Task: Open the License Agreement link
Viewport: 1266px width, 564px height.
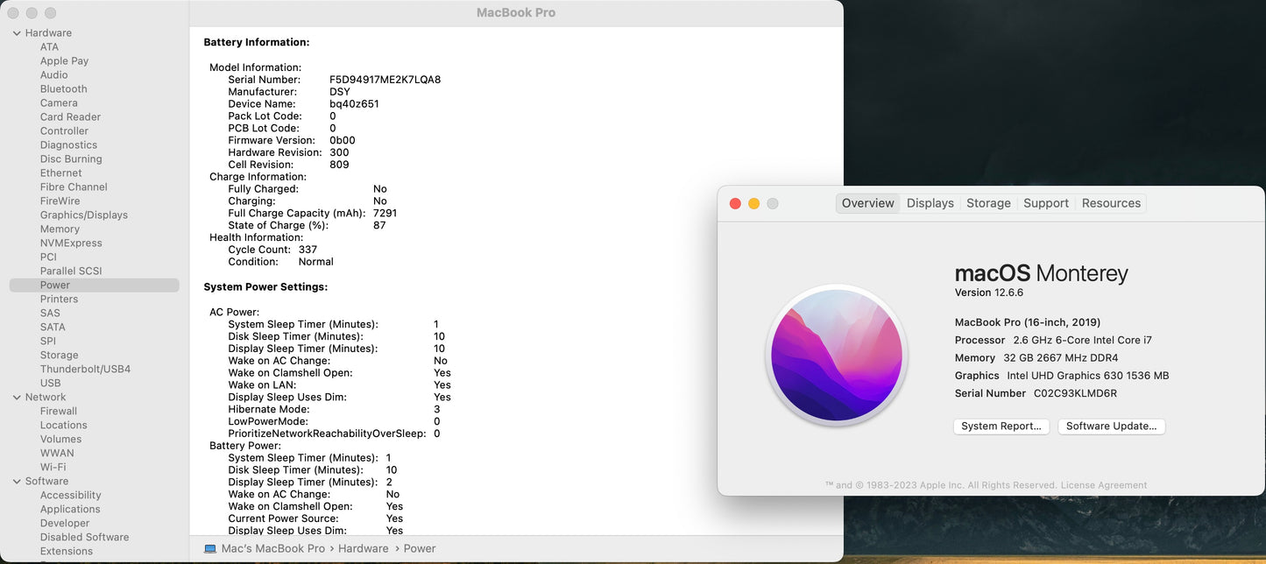Action: pos(1103,485)
